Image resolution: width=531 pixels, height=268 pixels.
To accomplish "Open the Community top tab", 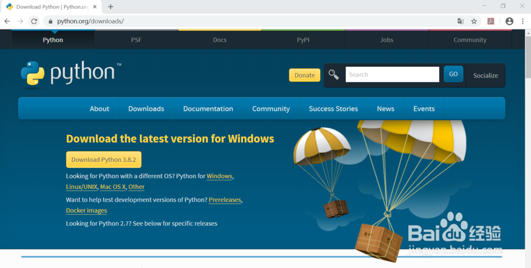I will 470,40.
